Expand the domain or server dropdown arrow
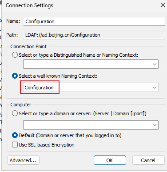Viewport: 167px width, 172px height. pyautogui.click(x=155, y=125)
